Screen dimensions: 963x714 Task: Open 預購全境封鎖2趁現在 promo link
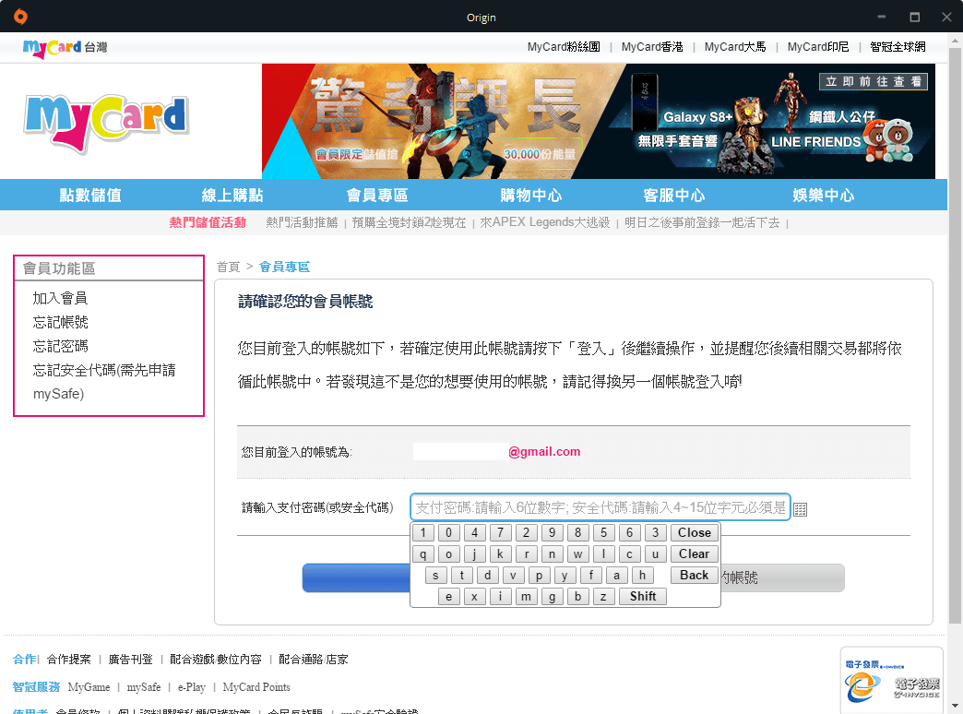[409, 222]
